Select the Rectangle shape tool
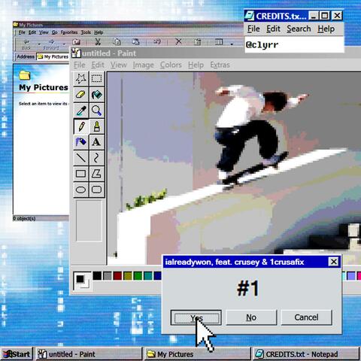 81,174
